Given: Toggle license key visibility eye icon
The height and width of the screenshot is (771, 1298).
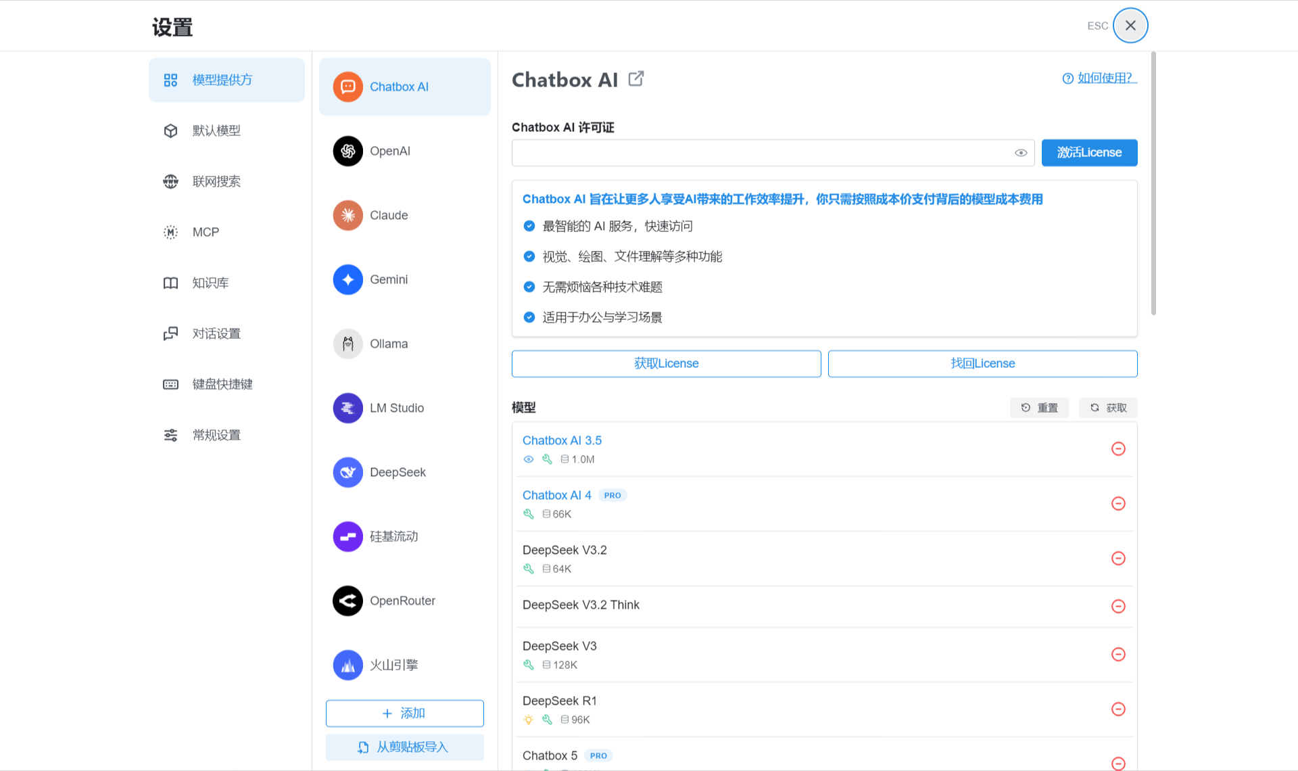Looking at the screenshot, I should pyautogui.click(x=1021, y=153).
